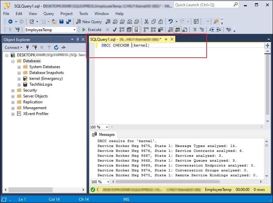Select the Messages tab

(x=103, y=135)
